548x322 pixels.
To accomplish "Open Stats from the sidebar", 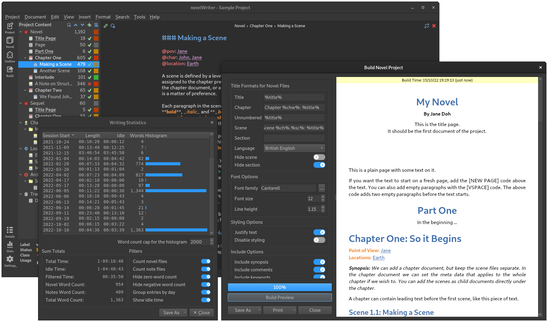I will click(x=10, y=247).
